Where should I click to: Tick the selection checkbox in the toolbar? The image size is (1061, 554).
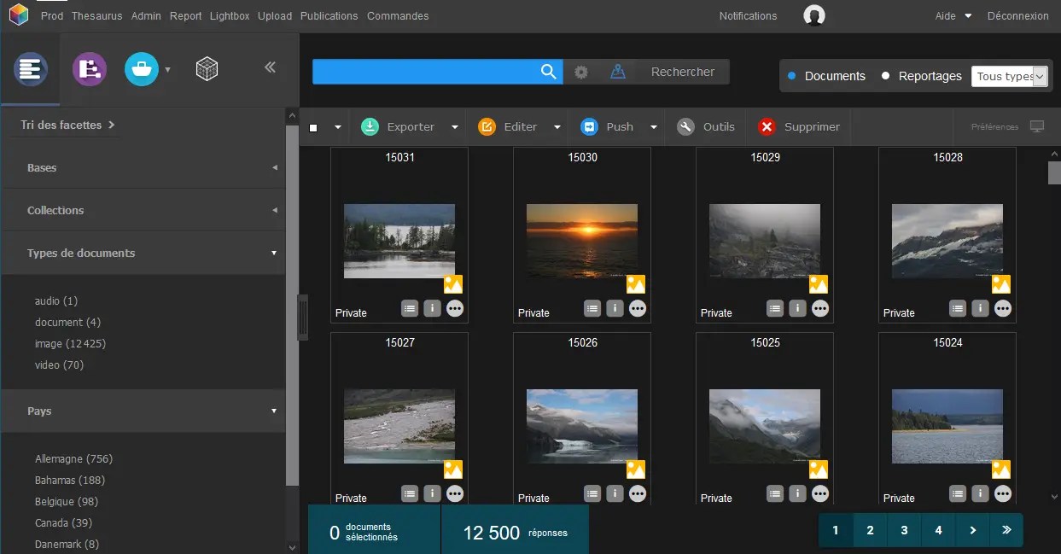point(312,126)
